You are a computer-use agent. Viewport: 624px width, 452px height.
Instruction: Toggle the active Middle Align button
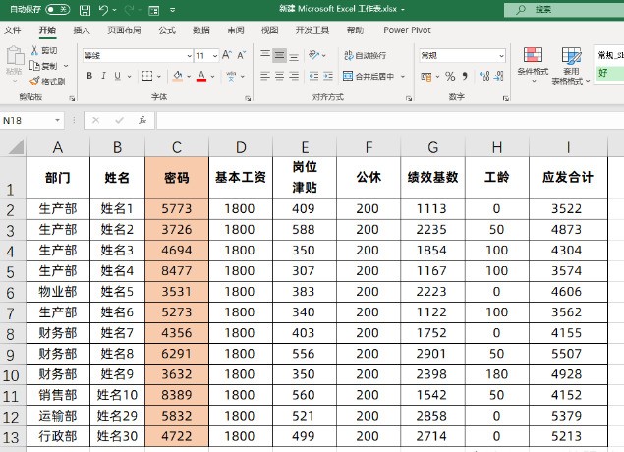[x=279, y=55]
